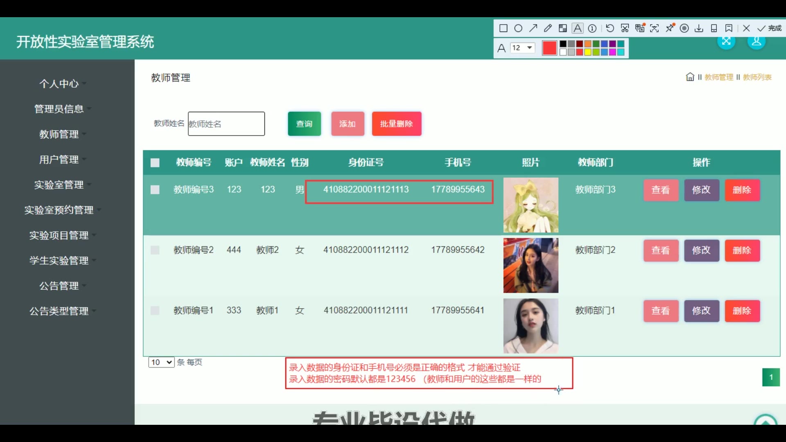The width and height of the screenshot is (786, 442).
Task: Select the mosaic blur tool
Action: 563,28
